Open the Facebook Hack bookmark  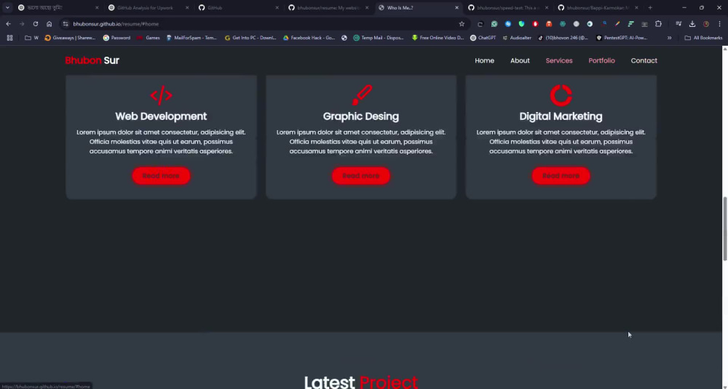(x=309, y=38)
